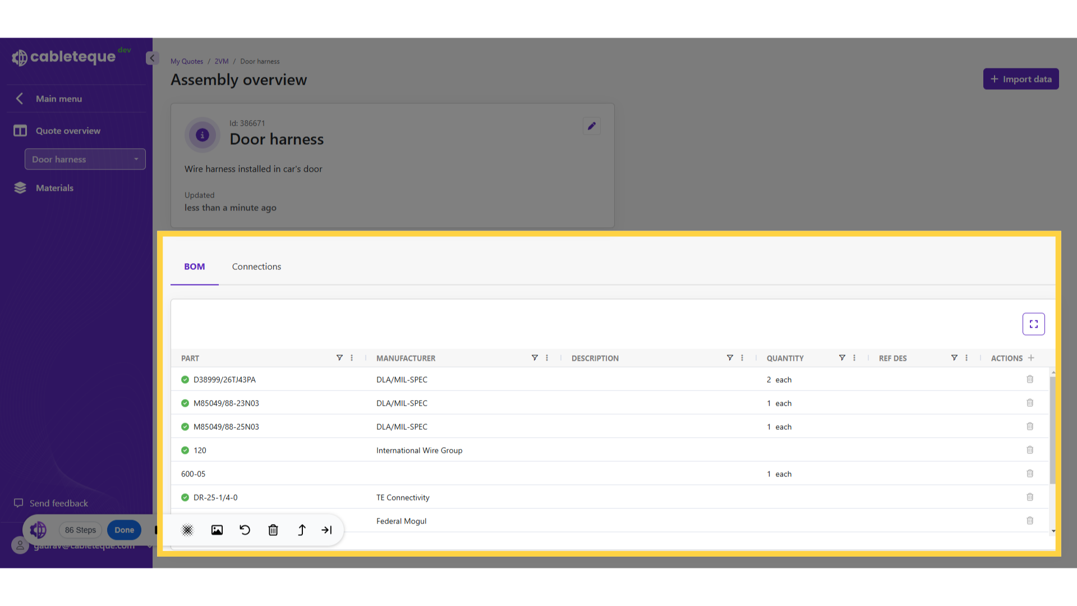Open the My Quotes breadcrumb link

click(x=187, y=61)
